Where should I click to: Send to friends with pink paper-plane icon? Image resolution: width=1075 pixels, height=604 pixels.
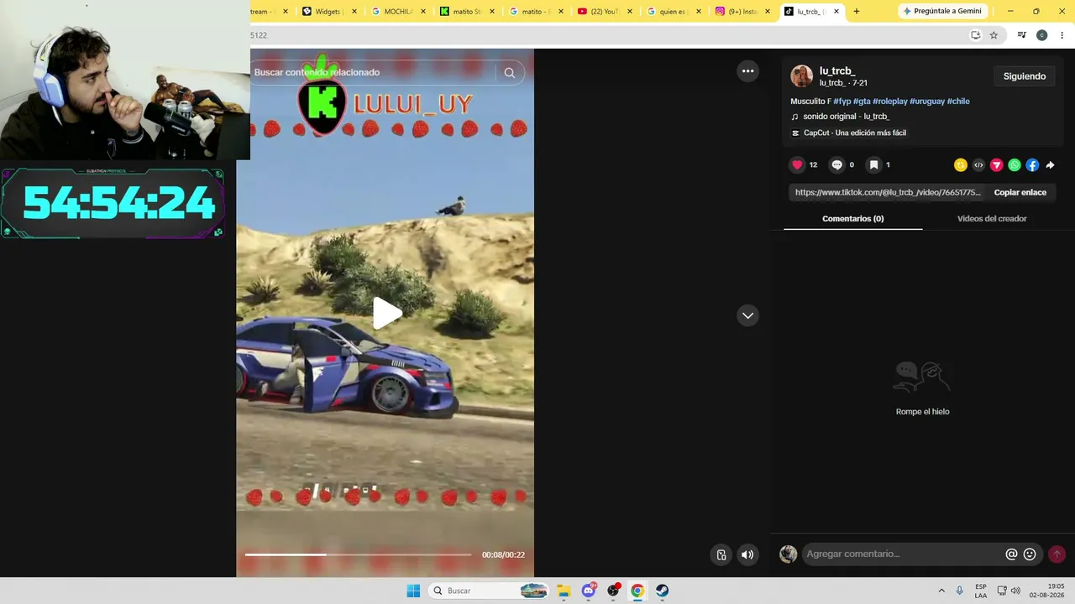996,165
